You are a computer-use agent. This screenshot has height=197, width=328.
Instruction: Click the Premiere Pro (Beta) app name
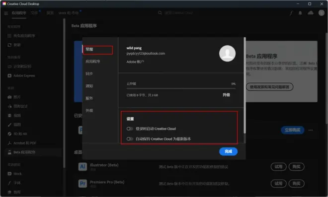[107, 182]
